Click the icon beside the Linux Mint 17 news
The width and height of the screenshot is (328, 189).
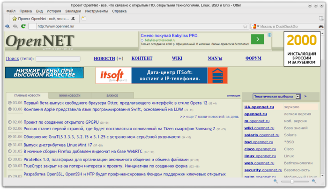click(10, 145)
